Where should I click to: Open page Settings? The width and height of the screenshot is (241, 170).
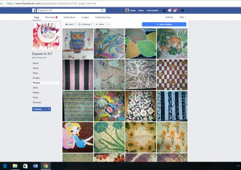(x=169, y=17)
